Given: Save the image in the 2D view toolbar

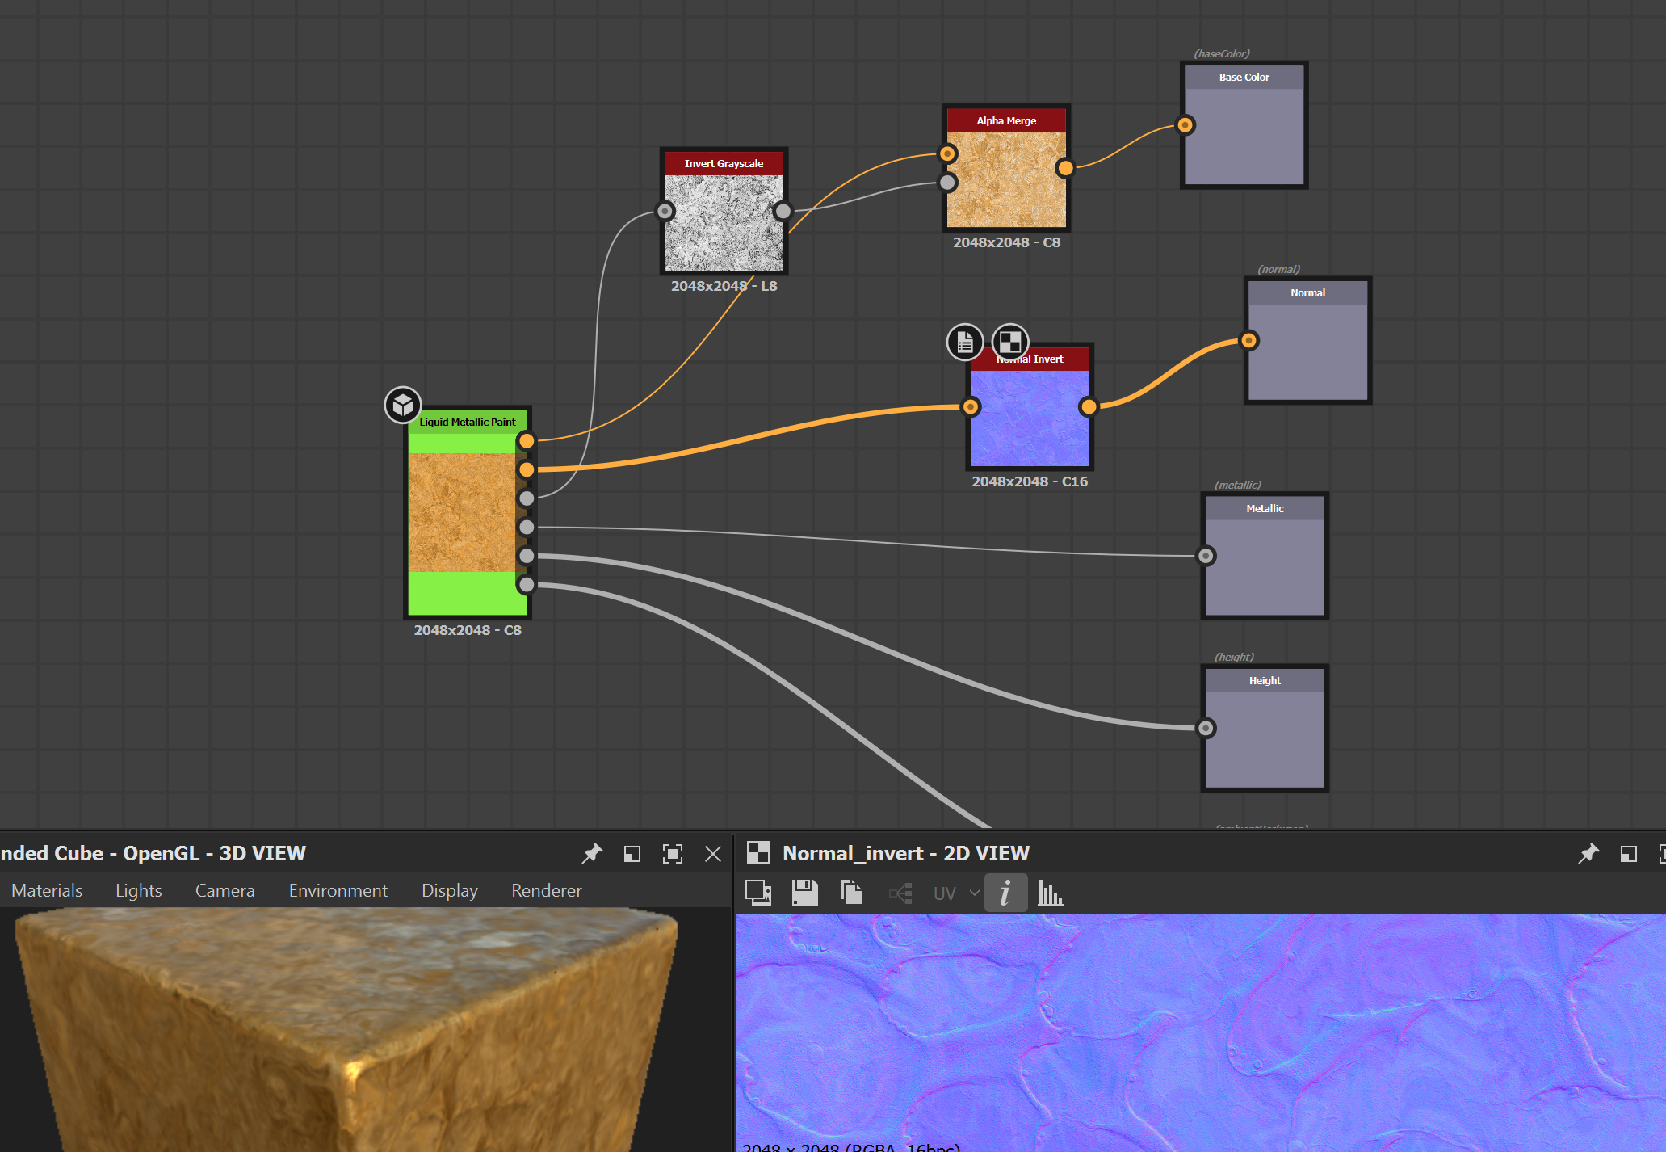Looking at the screenshot, I should tap(804, 893).
